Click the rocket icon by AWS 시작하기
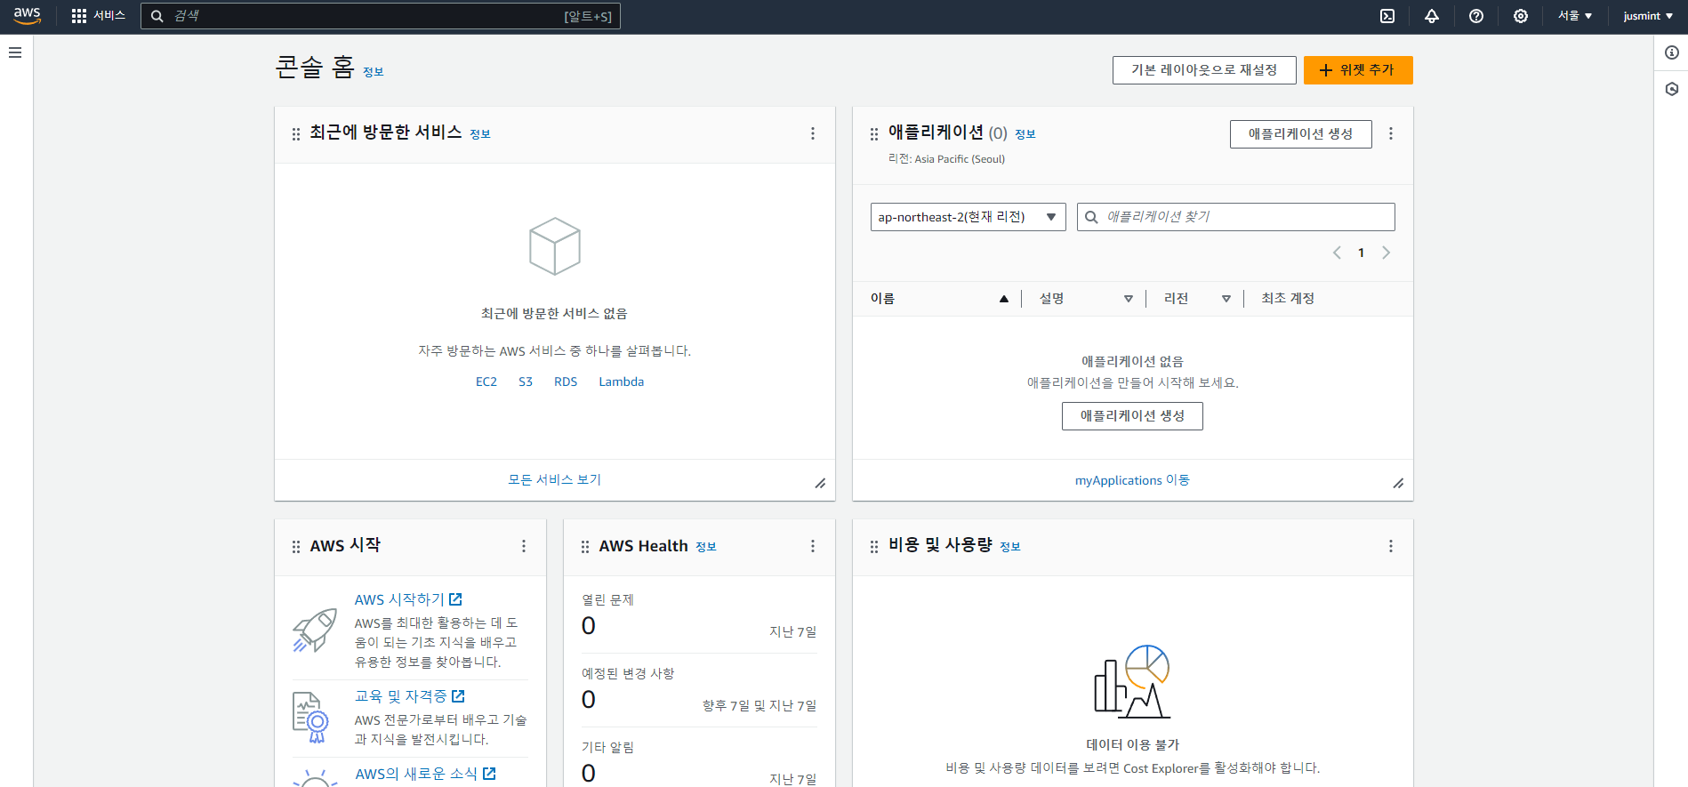The width and height of the screenshot is (1688, 787). 315,630
